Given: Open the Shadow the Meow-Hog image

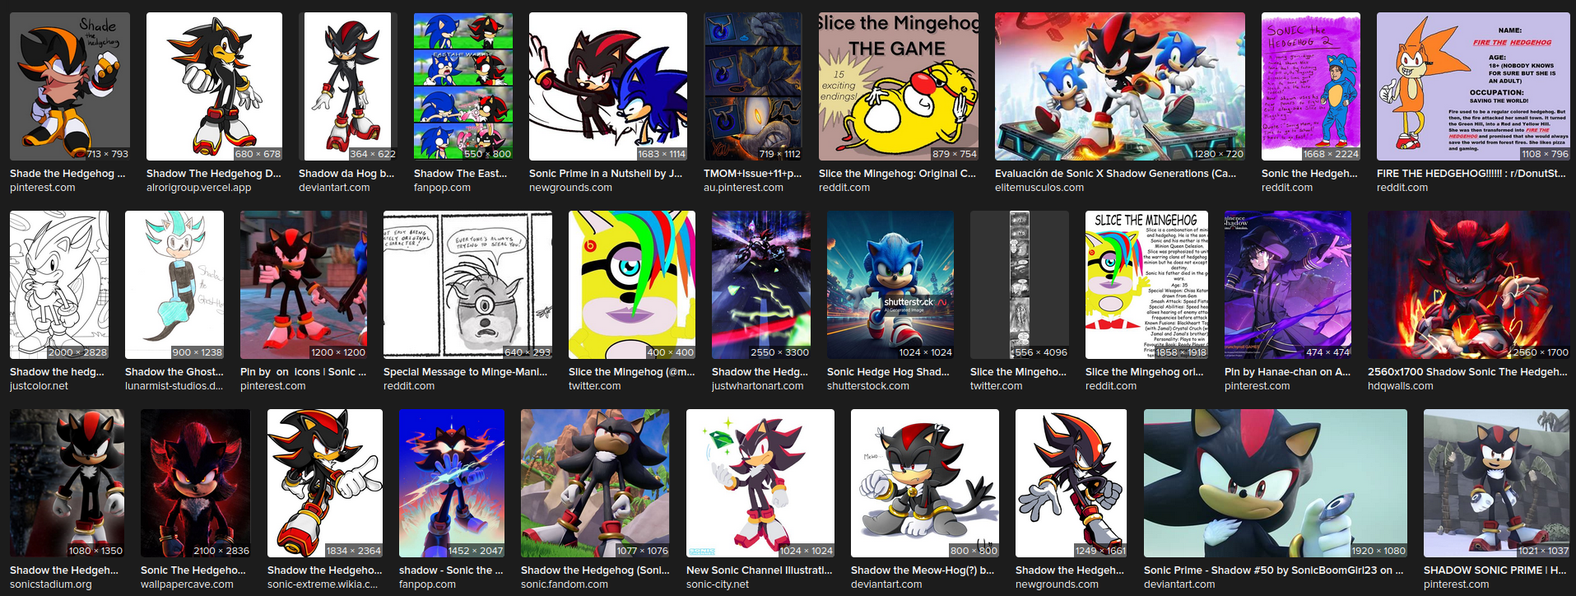Looking at the screenshot, I should click(x=925, y=483).
